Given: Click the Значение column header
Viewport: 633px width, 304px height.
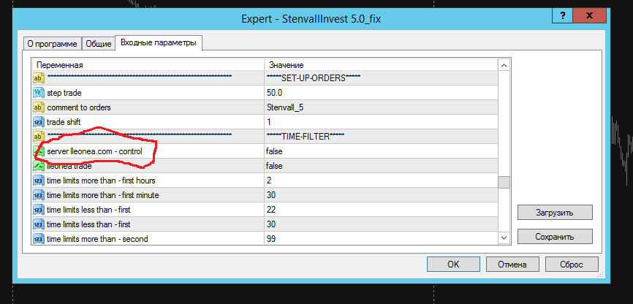Looking at the screenshot, I should tap(382, 65).
